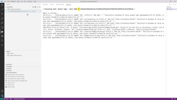Collapse the Containers section
Image resolution: width=177 pixels, height=100 pixels.
(9, 7)
